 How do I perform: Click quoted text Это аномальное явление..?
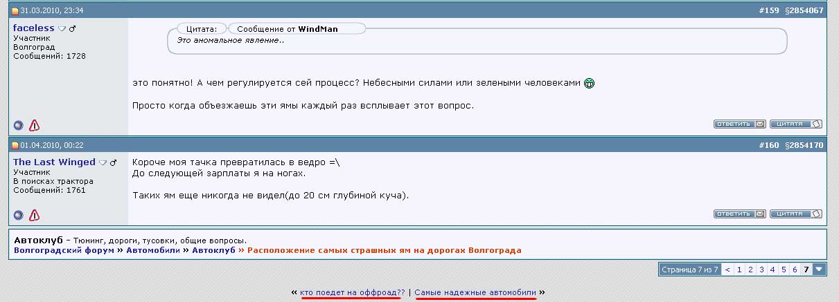pyautogui.click(x=231, y=40)
